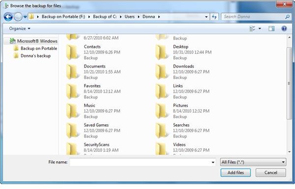295x189 pixels.
Task: Select the Documents folder icon
Action: [x=73, y=72]
